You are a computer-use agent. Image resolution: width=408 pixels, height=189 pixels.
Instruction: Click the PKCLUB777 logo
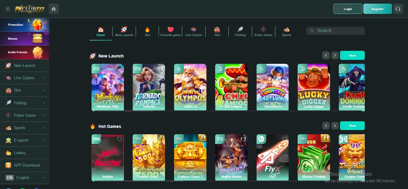(30, 9)
